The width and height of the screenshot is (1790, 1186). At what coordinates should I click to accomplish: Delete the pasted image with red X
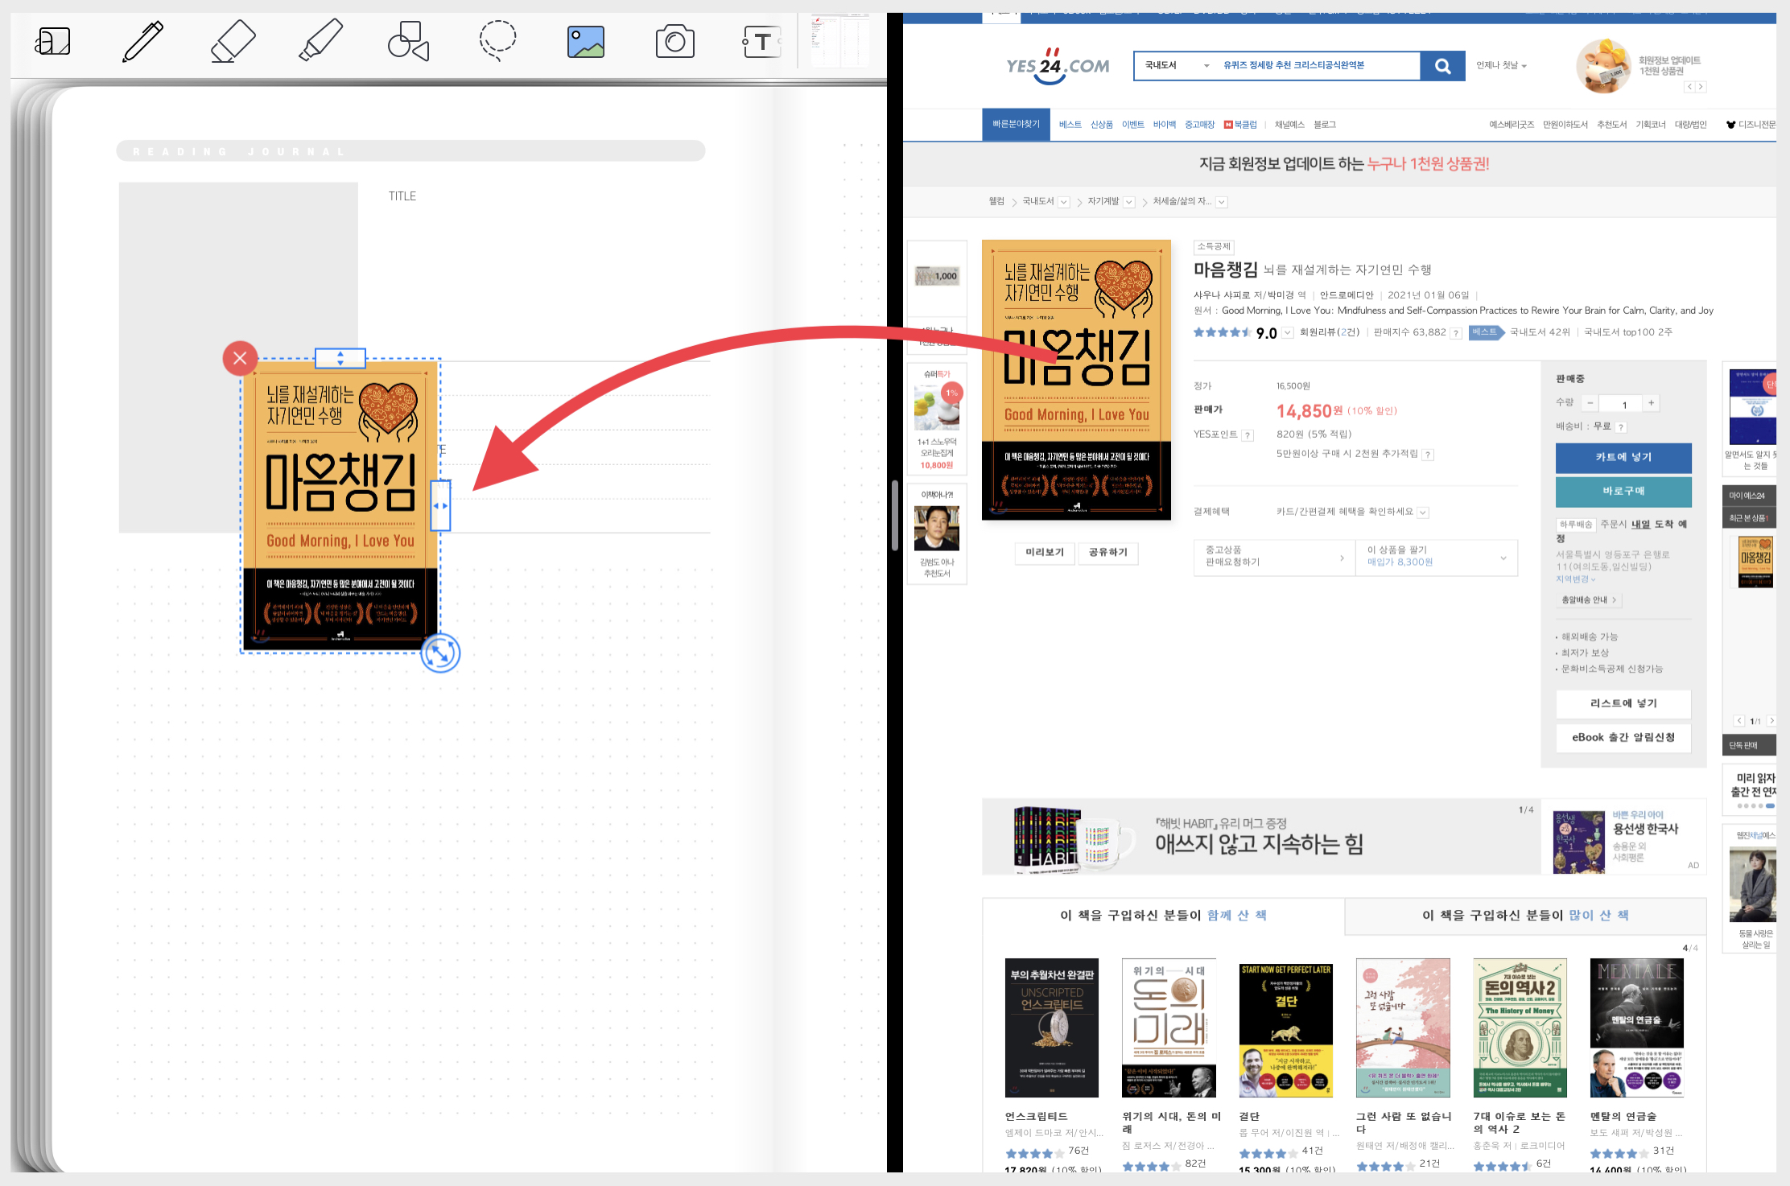[240, 358]
